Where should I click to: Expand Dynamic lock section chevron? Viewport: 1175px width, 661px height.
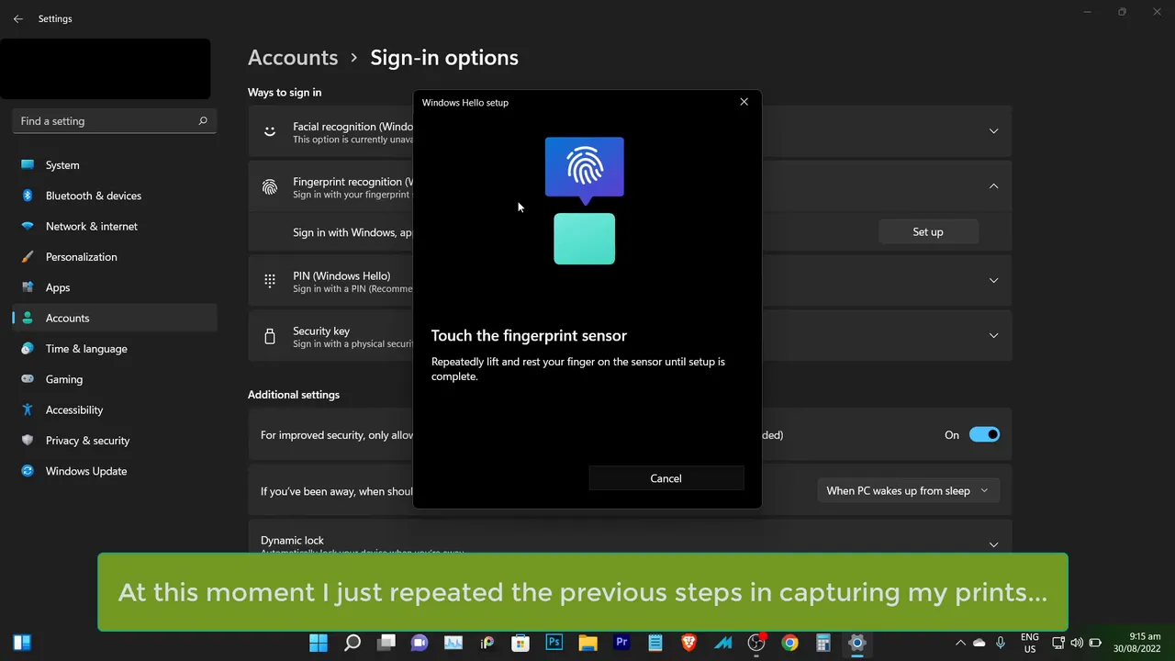993,544
